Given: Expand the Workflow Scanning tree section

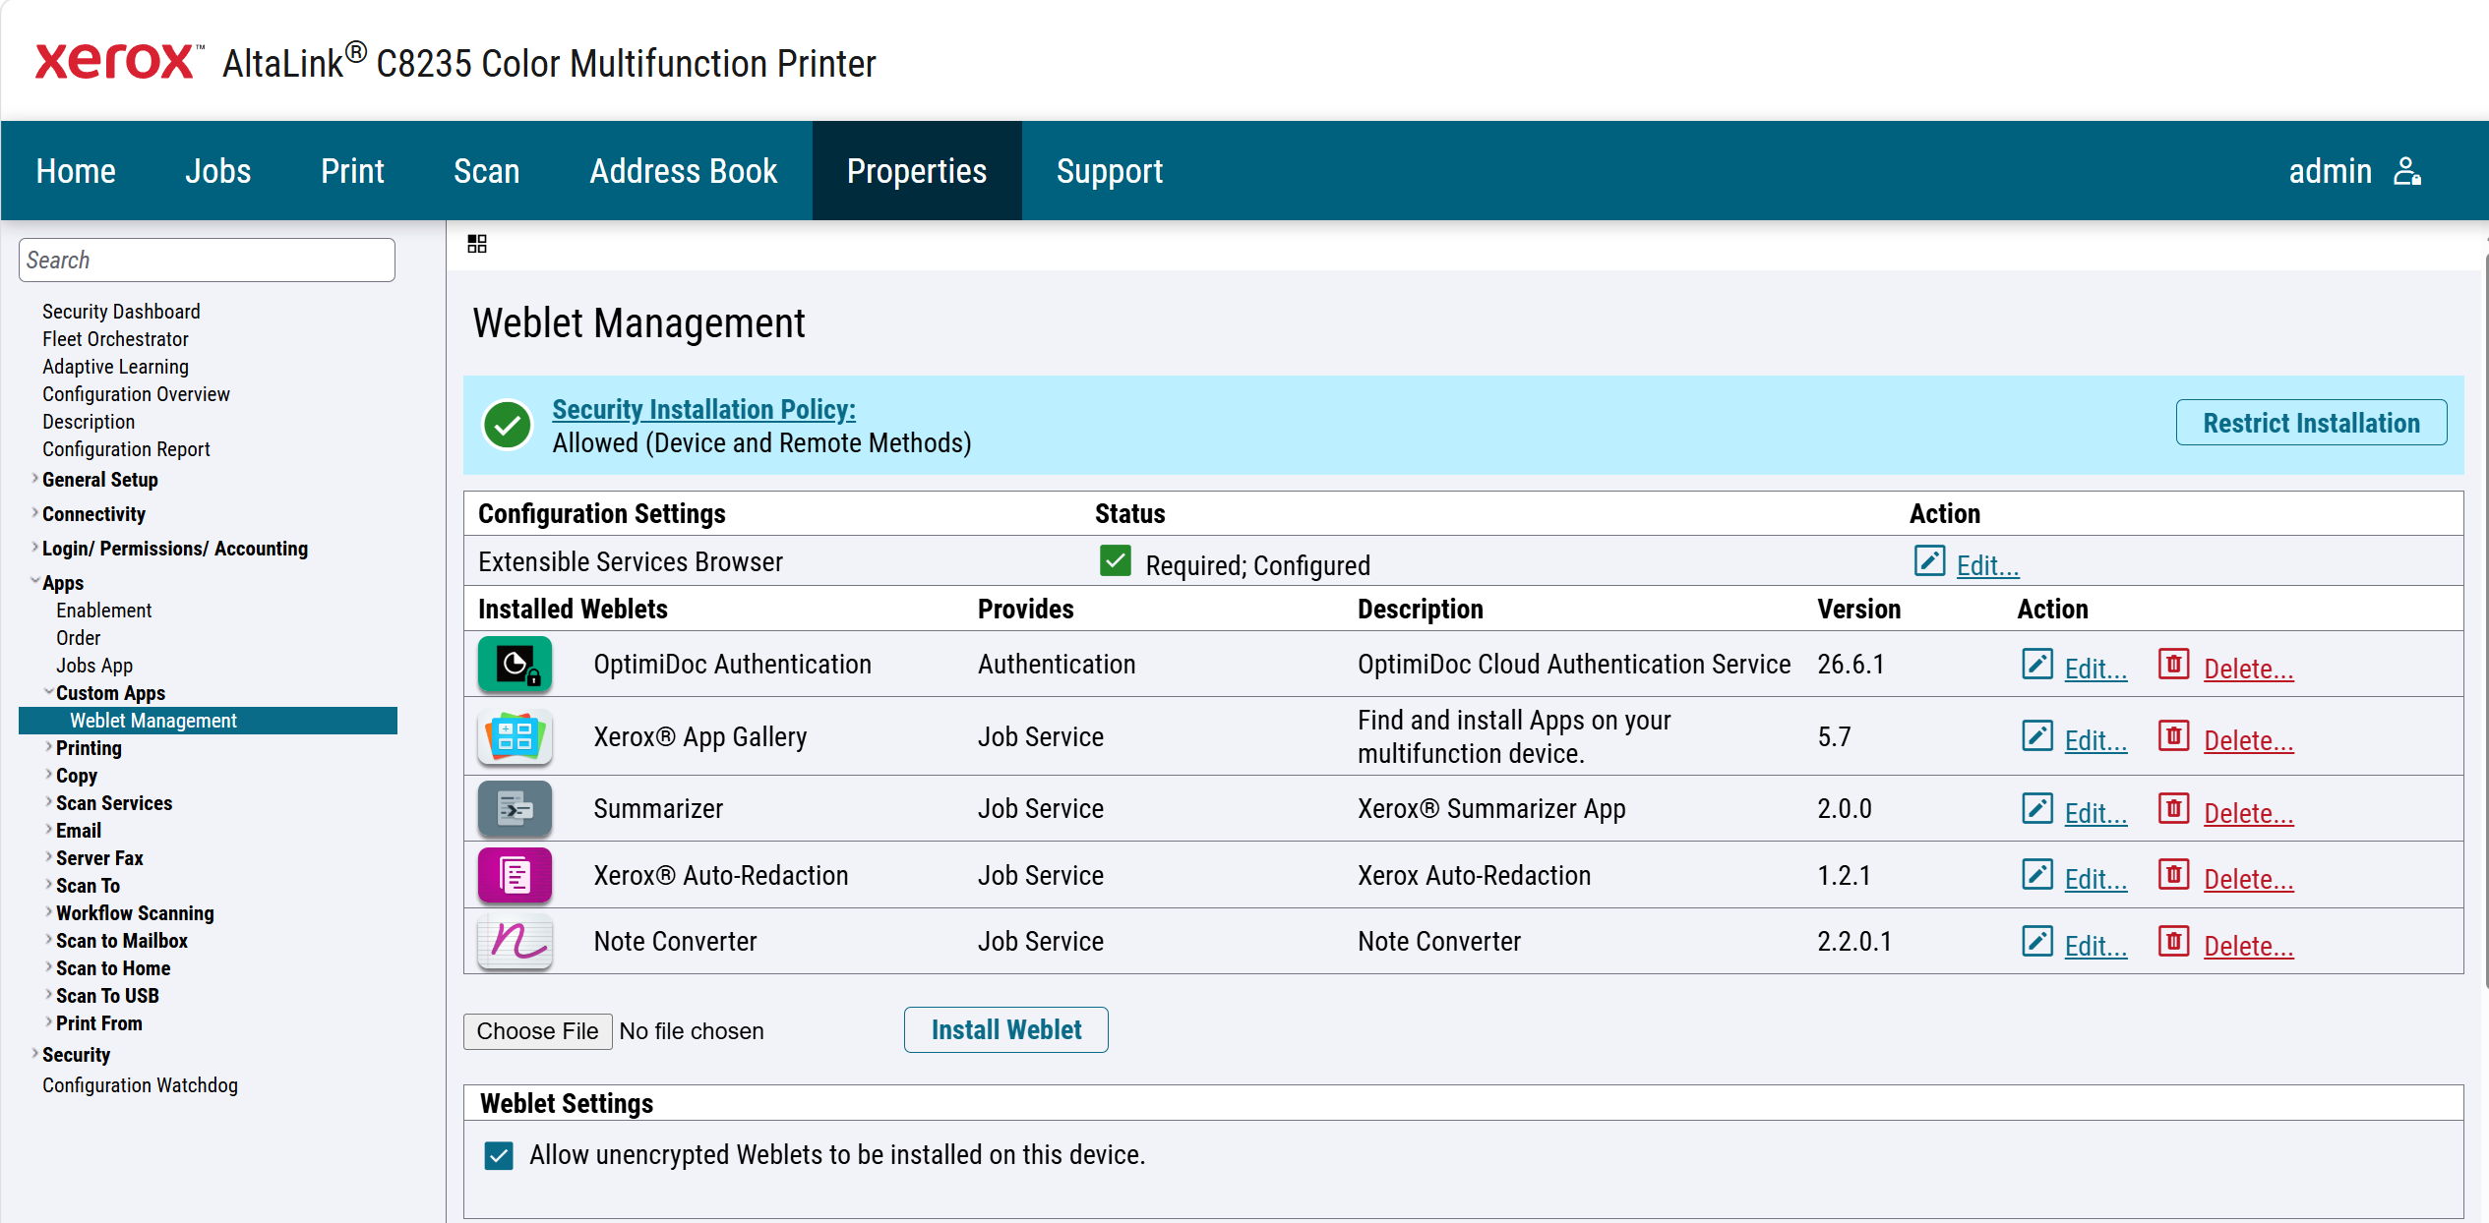Looking at the screenshot, I should pos(49,912).
